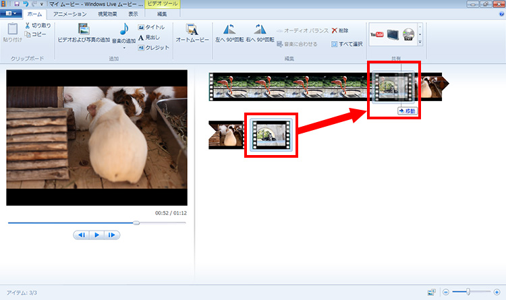Click 音楽に合わせる option
The width and height of the screenshot is (506, 300).
coord(297,44)
